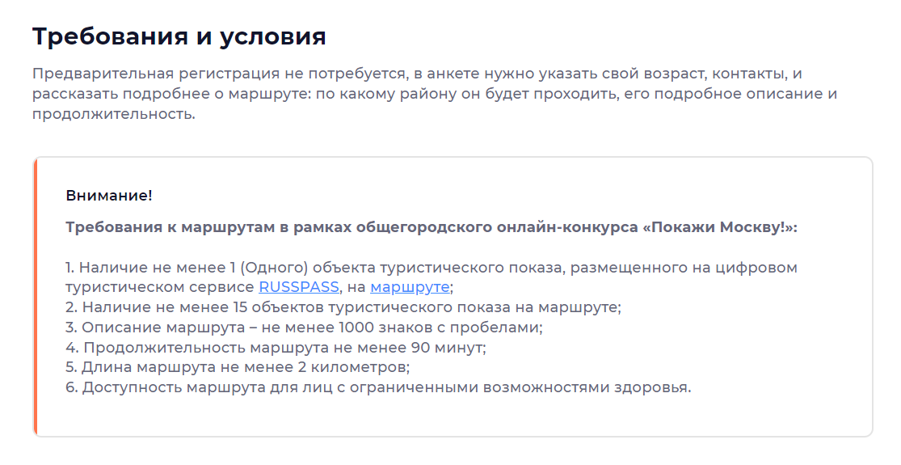Click the «Требования и условия» heading
Screen dimensions: 901x465
tap(179, 36)
